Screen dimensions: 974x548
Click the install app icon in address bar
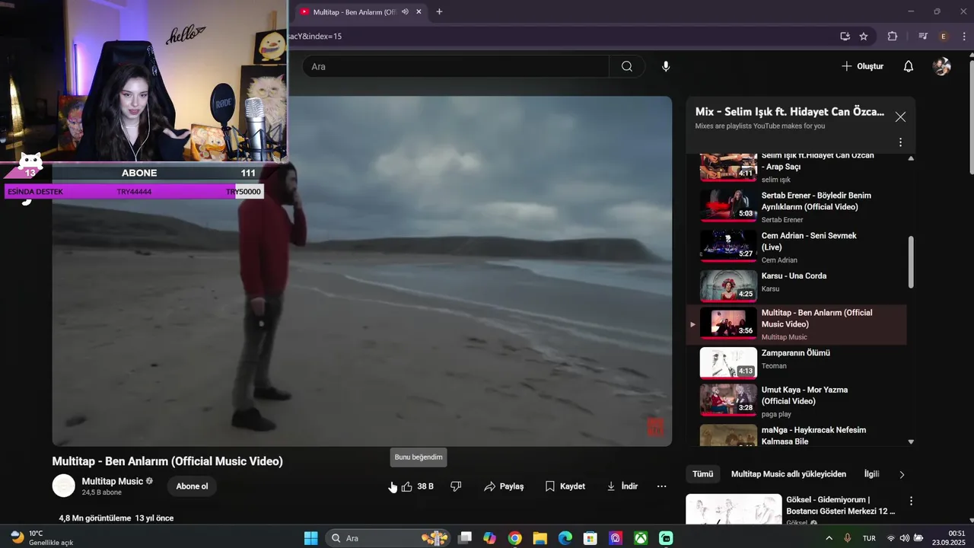pyautogui.click(x=845, y=36)
